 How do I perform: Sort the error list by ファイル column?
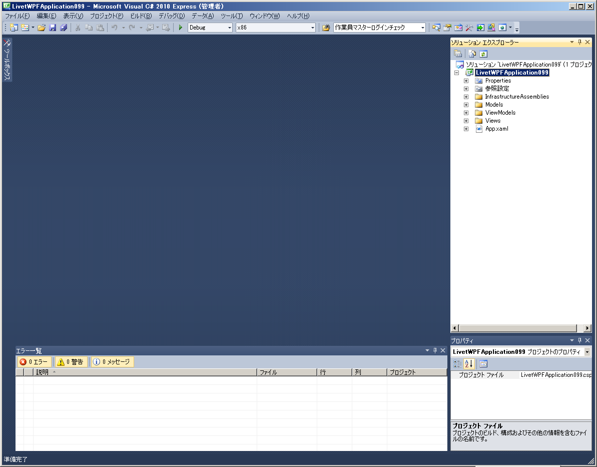(287, 372)
